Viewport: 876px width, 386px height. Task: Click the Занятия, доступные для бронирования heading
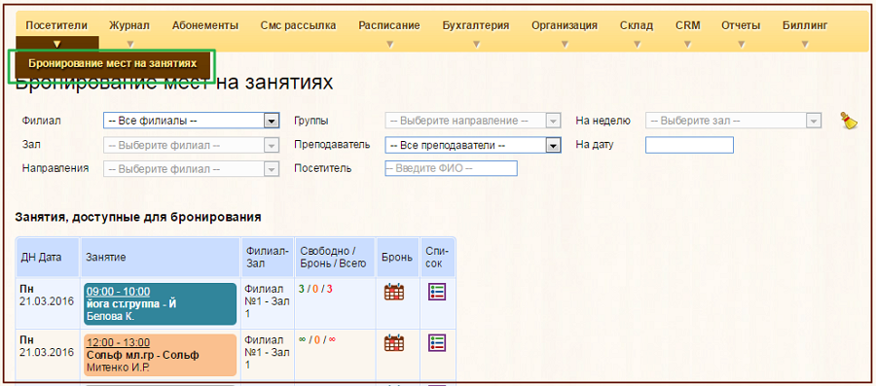coord(138,217)
